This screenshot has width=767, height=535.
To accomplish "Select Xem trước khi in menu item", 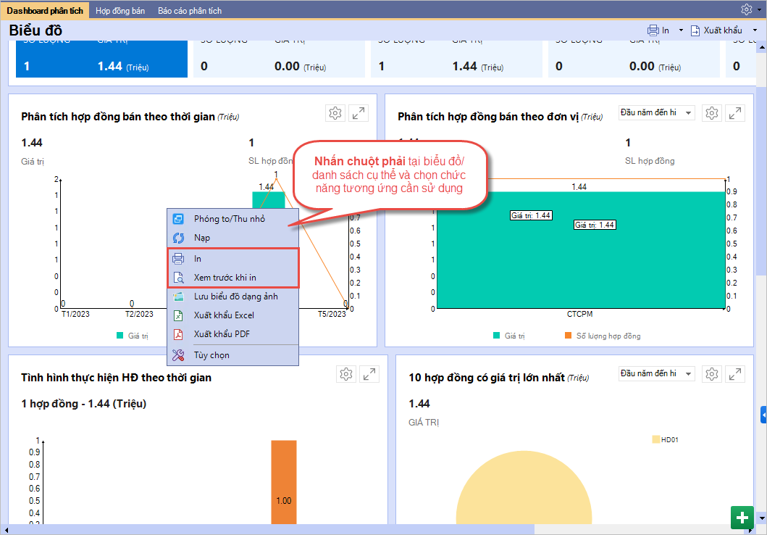I will click(225, 277).
